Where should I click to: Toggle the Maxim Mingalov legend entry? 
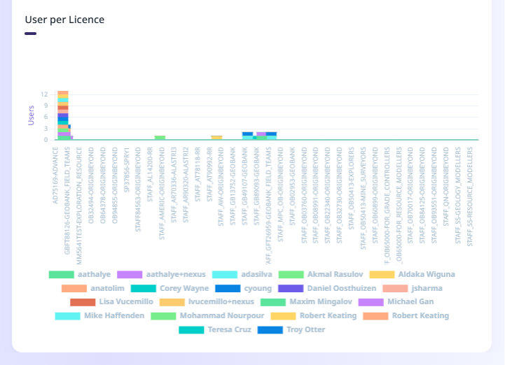click(306, 302)
